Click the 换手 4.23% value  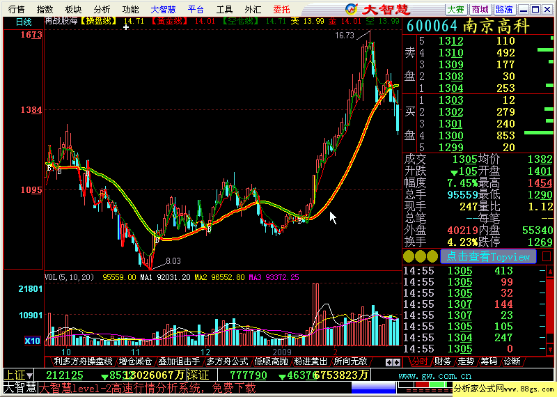462,242
